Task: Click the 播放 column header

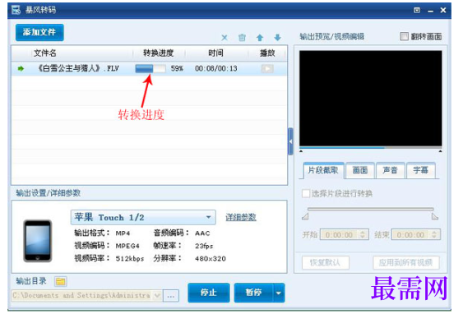Action: [267, 53]
